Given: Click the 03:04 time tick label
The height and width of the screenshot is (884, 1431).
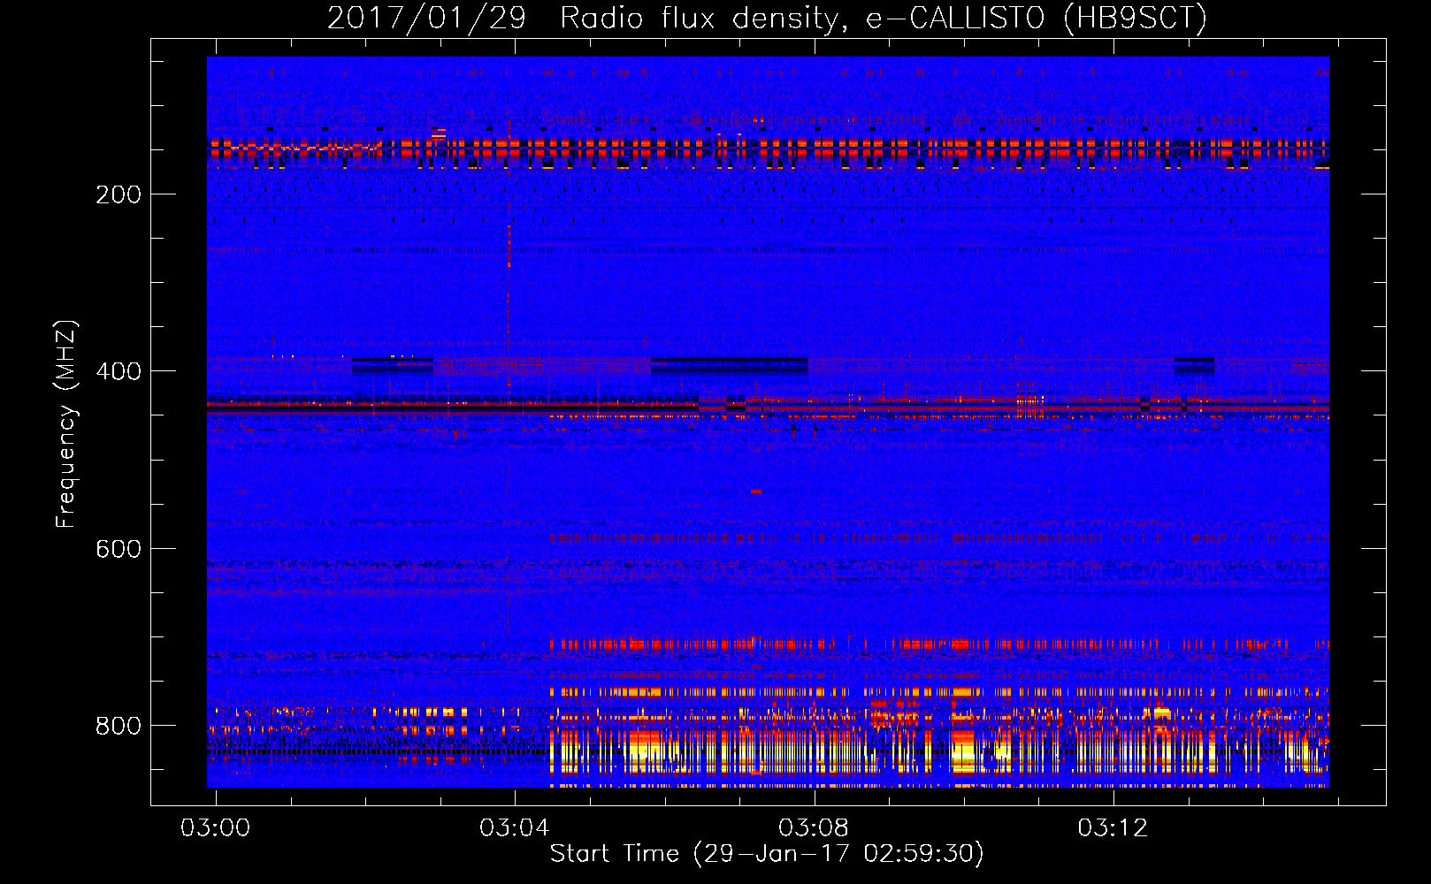Looking at the screenshot, I should click(514, 828).
